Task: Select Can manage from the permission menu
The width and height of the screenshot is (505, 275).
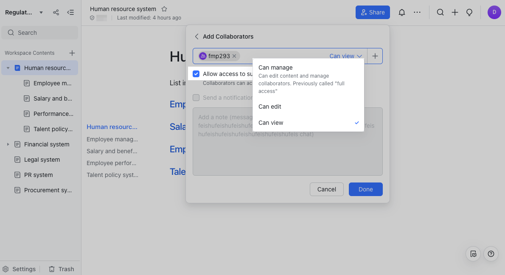Action: tap(275, 67)
